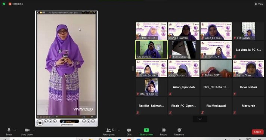Click muted mic icon on Reskika Salimah tile
Screen dimensions: 266x140
[138, 112]
